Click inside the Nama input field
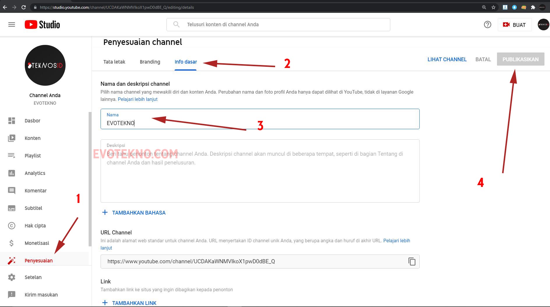Viewport: 550px width, 307px height. pos(260,119)
